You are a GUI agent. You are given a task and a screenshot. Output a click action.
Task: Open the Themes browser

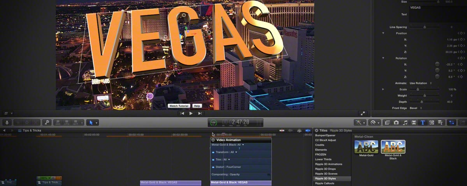click(441, 123)
